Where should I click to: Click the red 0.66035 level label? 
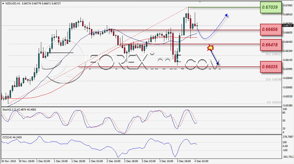pos(271,67)
